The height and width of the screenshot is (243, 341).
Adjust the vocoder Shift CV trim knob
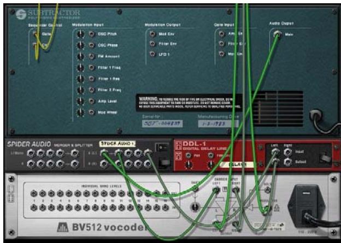195,207
